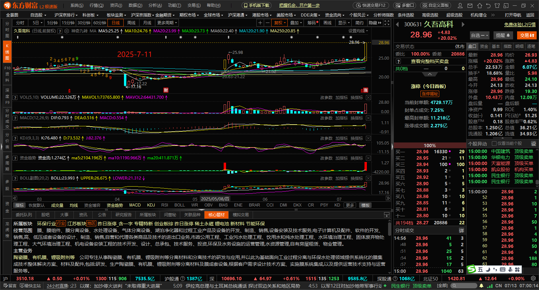Click 快速交易F12 button
This screenshot has width=539, height=290.
tap(371, 5)
